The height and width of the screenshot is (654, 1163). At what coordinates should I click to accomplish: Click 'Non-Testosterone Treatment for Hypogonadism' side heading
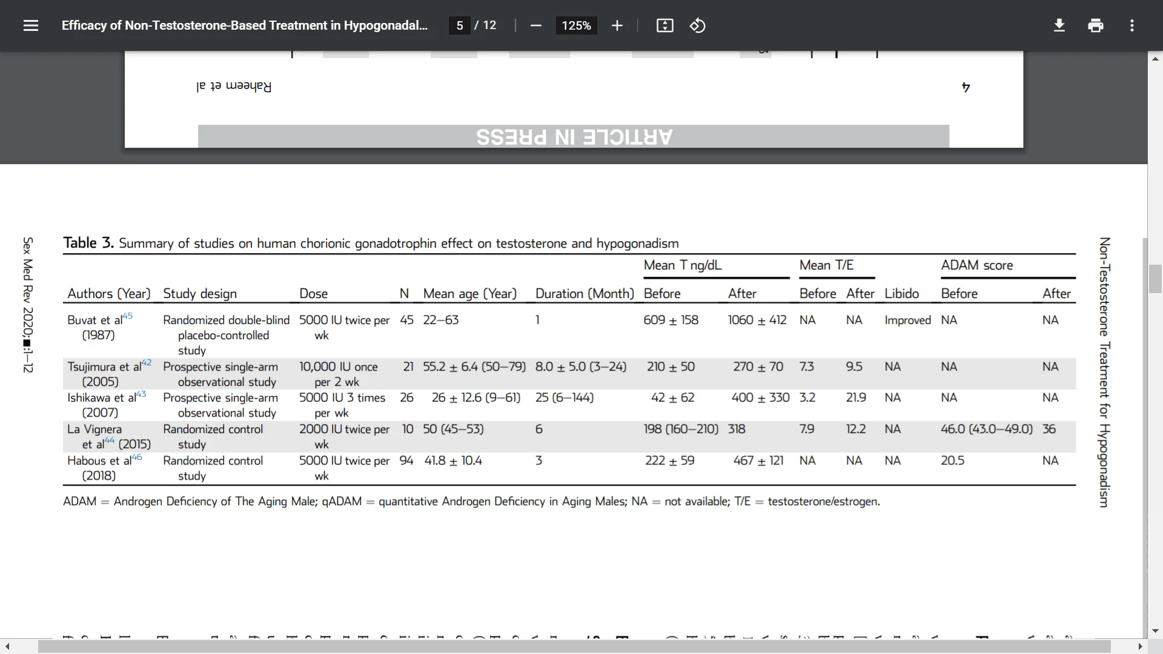coord(1104,372)
